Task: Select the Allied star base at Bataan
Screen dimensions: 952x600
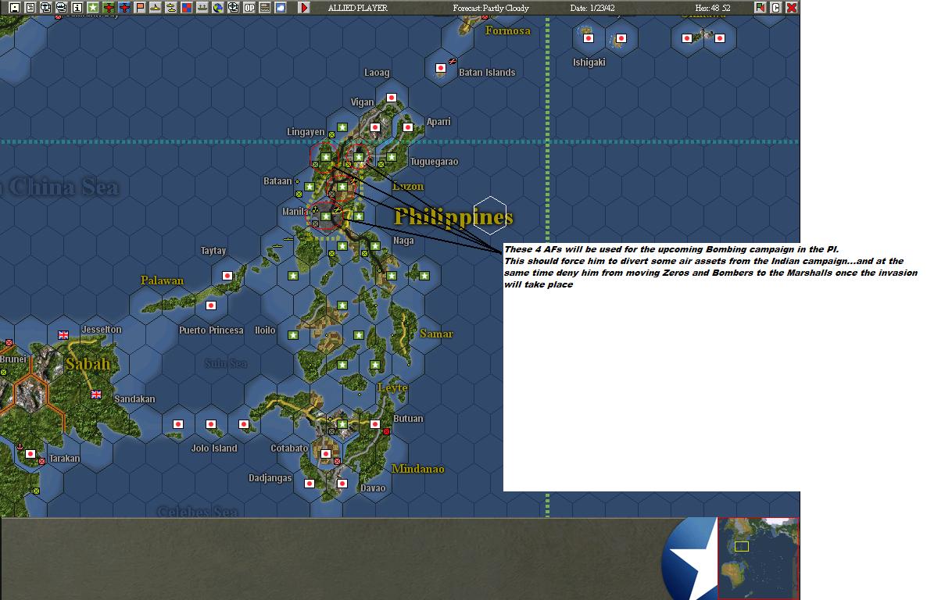Action: (x=310, y=187)
